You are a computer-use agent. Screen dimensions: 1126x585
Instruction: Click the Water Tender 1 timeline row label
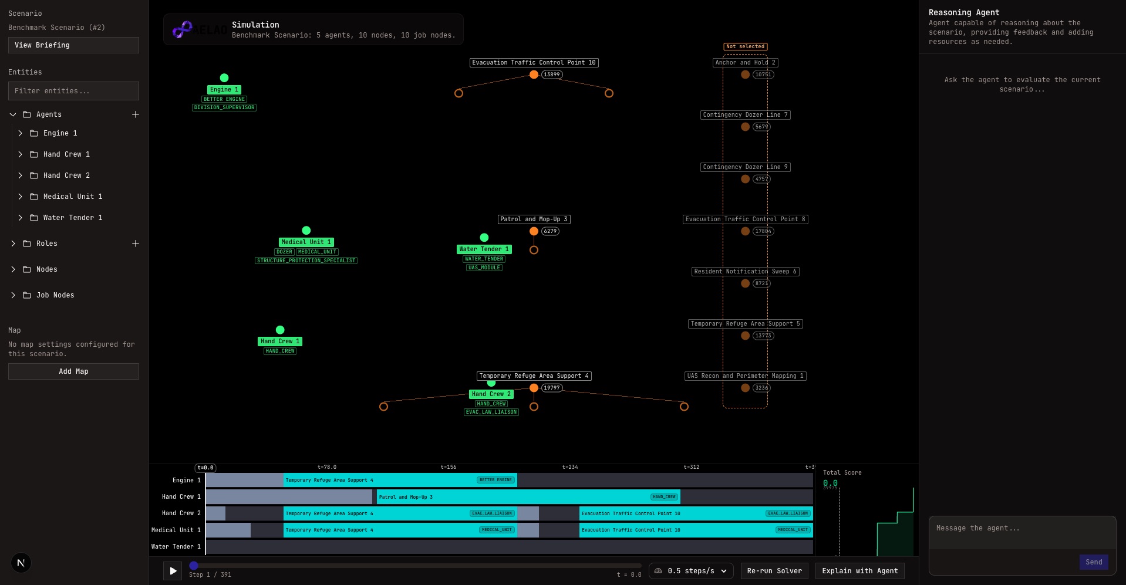176,546
